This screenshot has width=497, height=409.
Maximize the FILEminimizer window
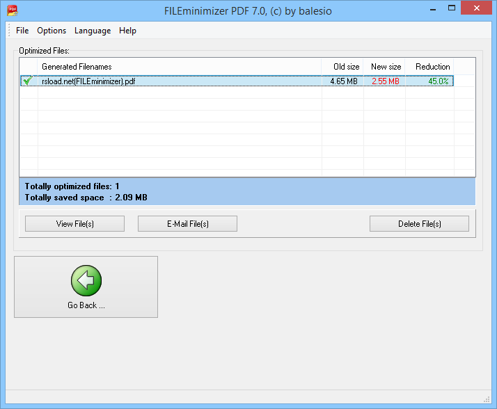click(x=451, y=8)
